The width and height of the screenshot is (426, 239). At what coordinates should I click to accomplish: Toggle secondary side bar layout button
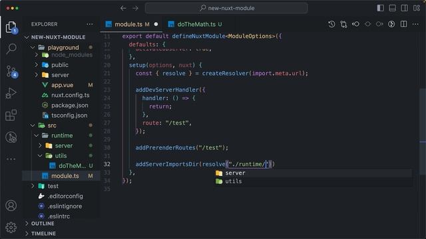click(404, 8)
